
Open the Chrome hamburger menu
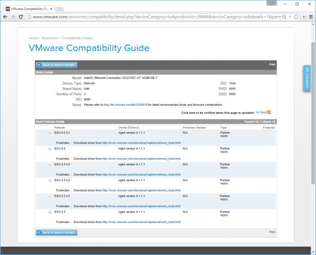[x=311, y=17]
